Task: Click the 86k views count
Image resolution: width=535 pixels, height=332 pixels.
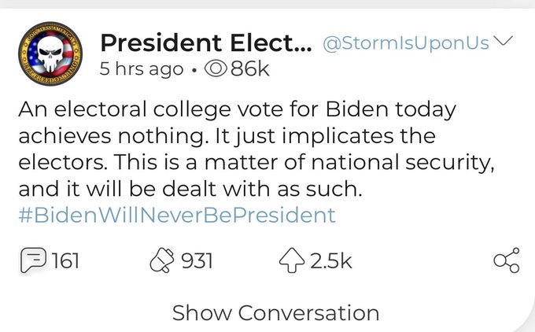Action: (250, 69)
